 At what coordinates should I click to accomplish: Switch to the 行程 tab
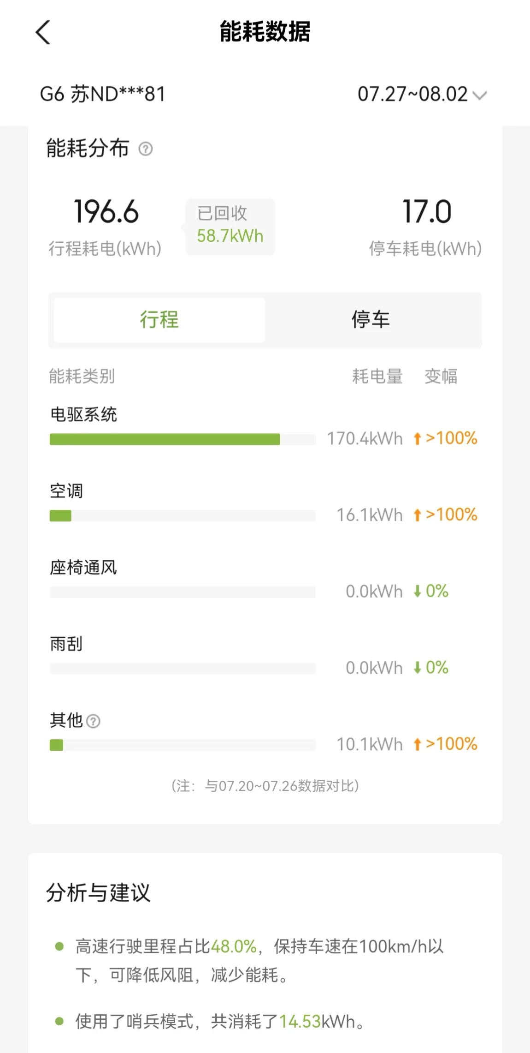pos(159,320)
